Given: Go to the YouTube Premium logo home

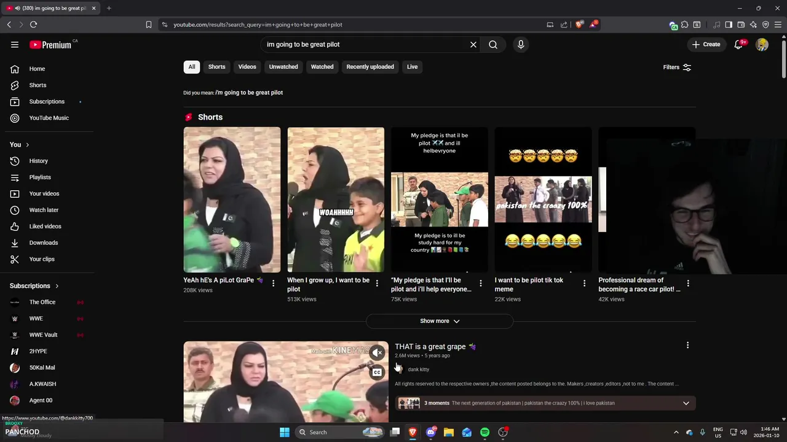Looking at the screenshot, I should click(50, 44).
